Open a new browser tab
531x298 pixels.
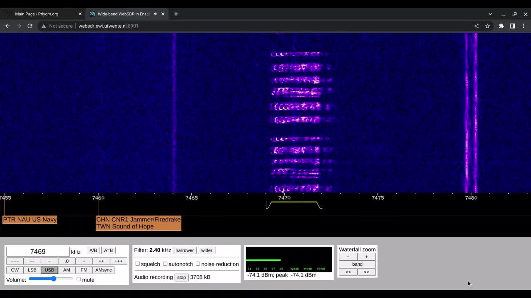176,14
